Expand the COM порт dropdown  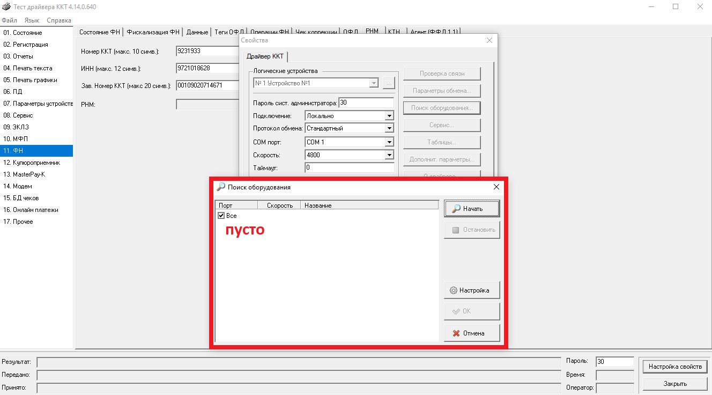[389, 142]
